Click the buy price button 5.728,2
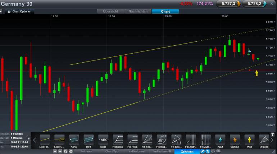277x154 pixels. coord(254,4)
